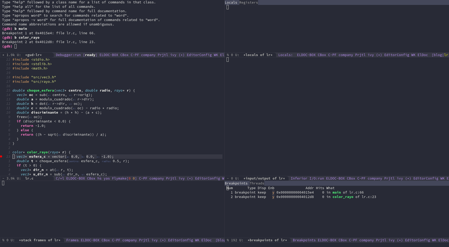This screenshot has height=247, width=449.
Task: Click 'hs' minor mode in lr.c mode line
Action: (100, 179)
